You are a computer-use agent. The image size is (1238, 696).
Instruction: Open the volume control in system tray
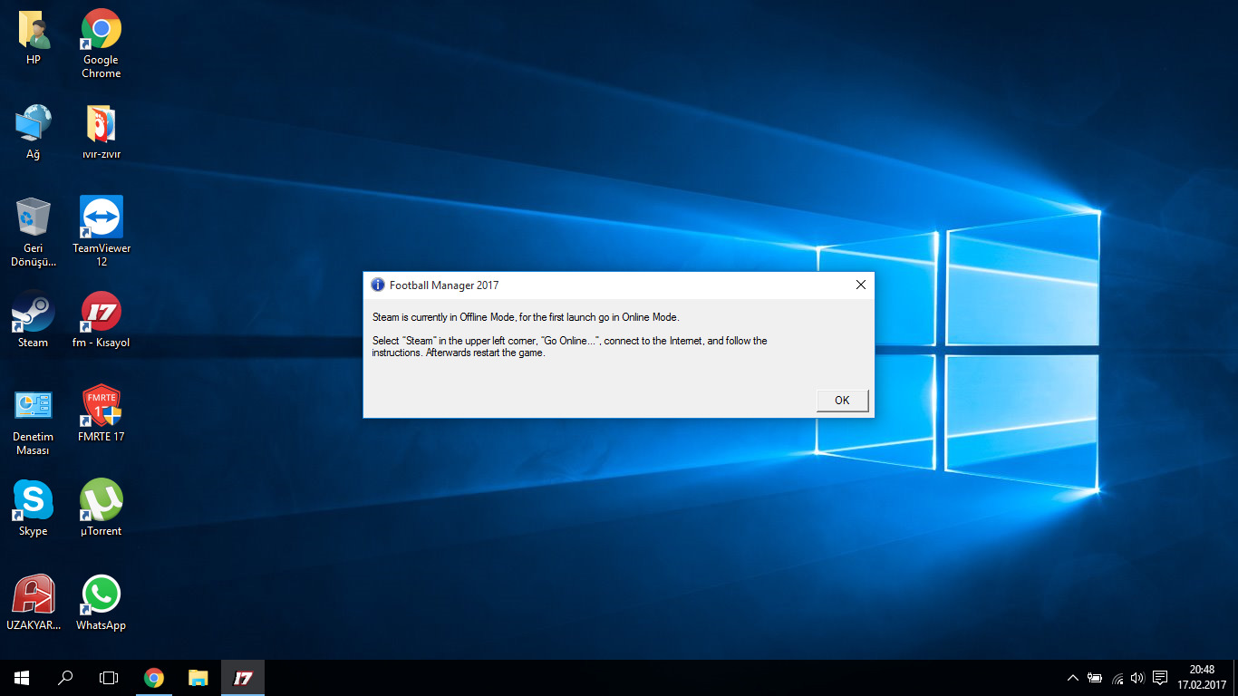(x=1137, y=678)
